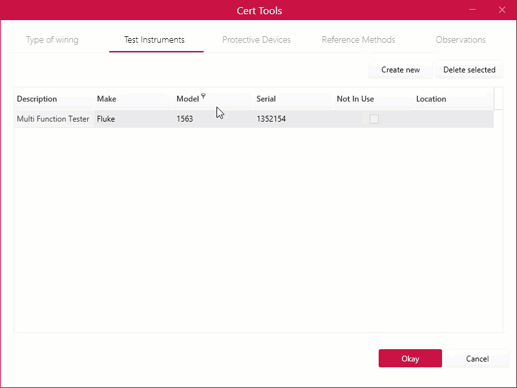Enable the Not In Use checkbox for Fluke tester
Viewport: 517px width, 388px height.
pos(374,119)
